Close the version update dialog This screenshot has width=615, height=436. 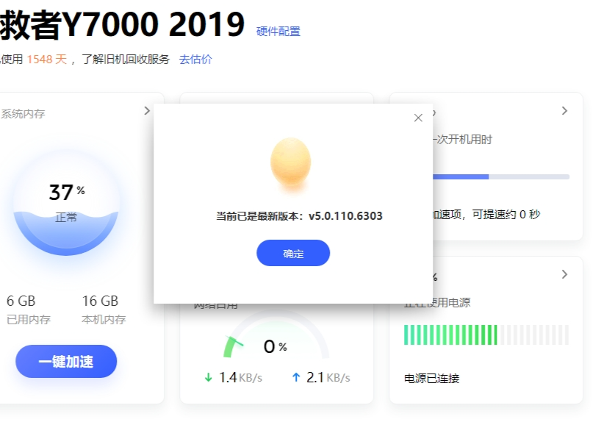[x=418, y=118]
